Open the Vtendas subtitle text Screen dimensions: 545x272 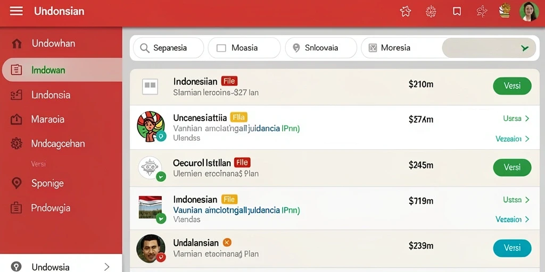[187, 219]
